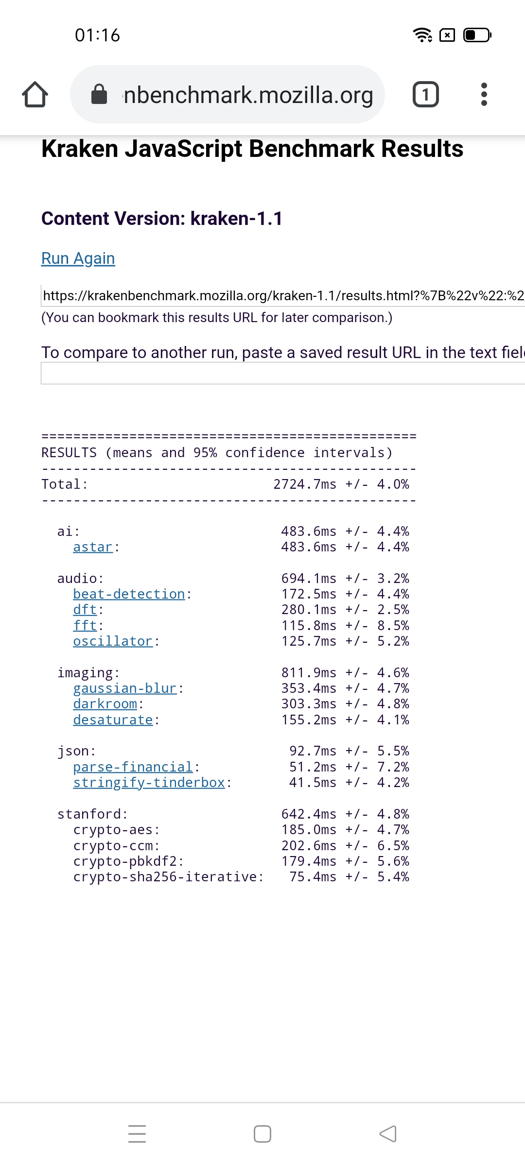
Task: Open the astar test link
Action: pos(93,547)
